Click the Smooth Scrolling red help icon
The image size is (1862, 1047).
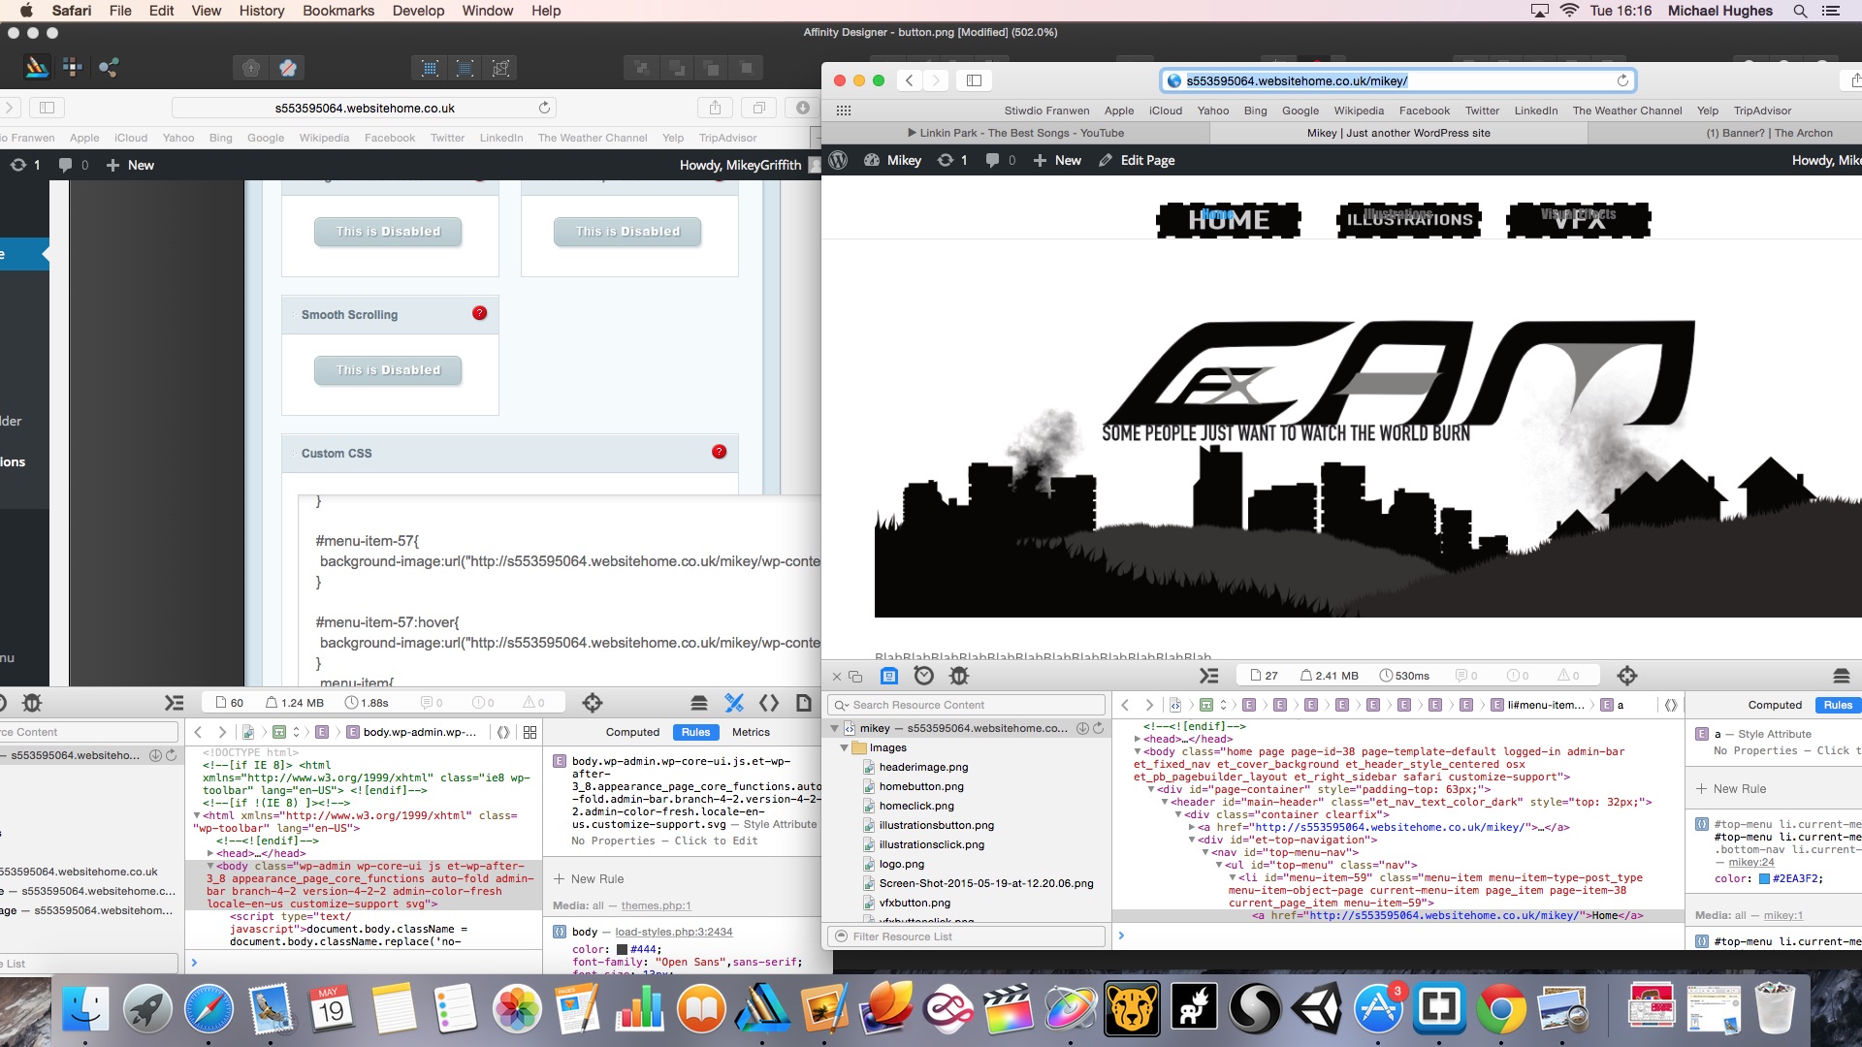[x=479, y=313]
